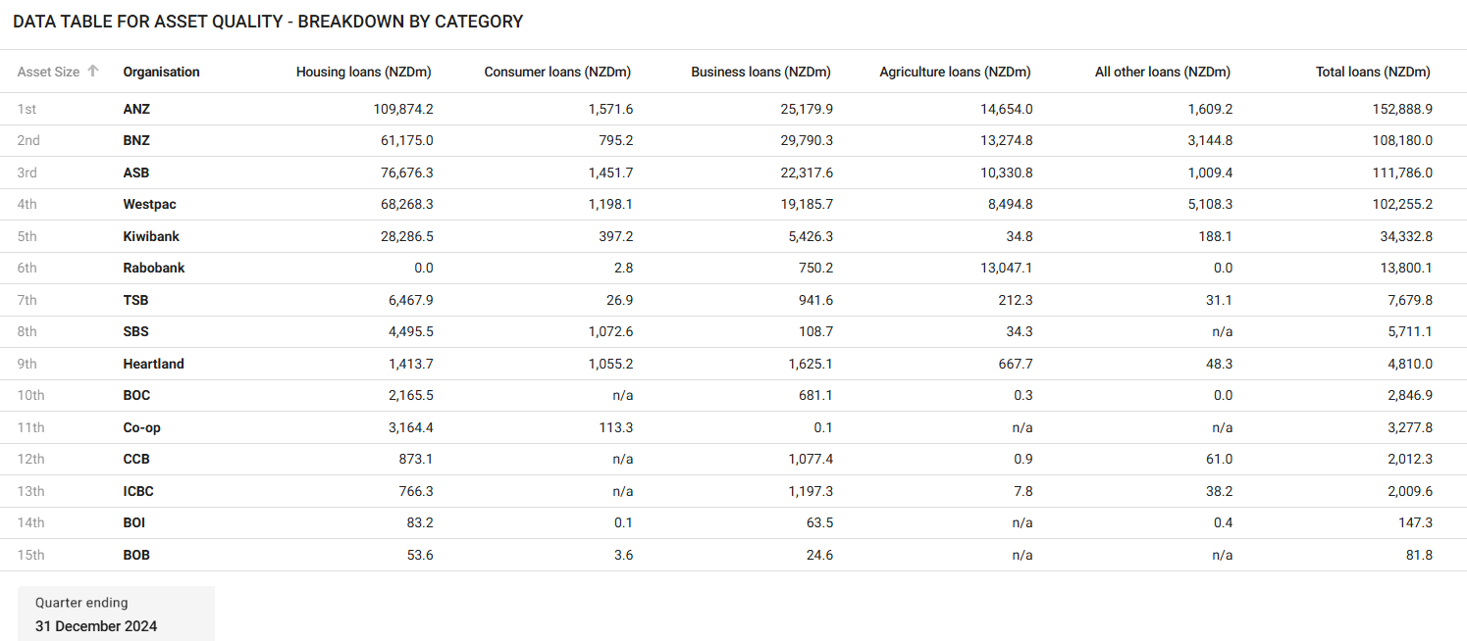The width and height of the screenshot is (1467, 641).
Task: Select the ANZ organisation row
Action: (136, 109)
